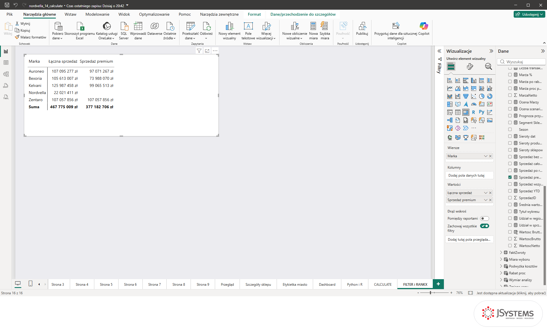Click the Copilot icon in ribbon
Viewport: 547px width, 331px height.
(424, 29)
